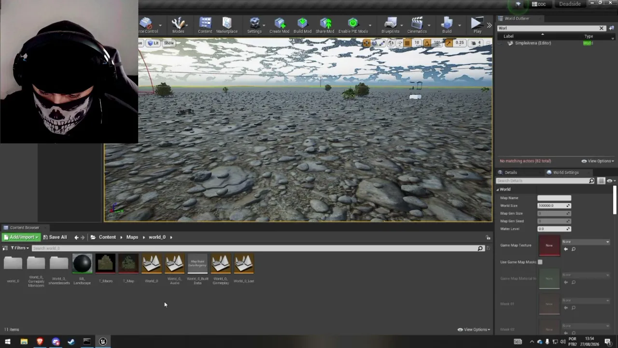Switch to the Details tab
Screen dimensions: 618x348
pyautogui.click(x=510, y=173)
